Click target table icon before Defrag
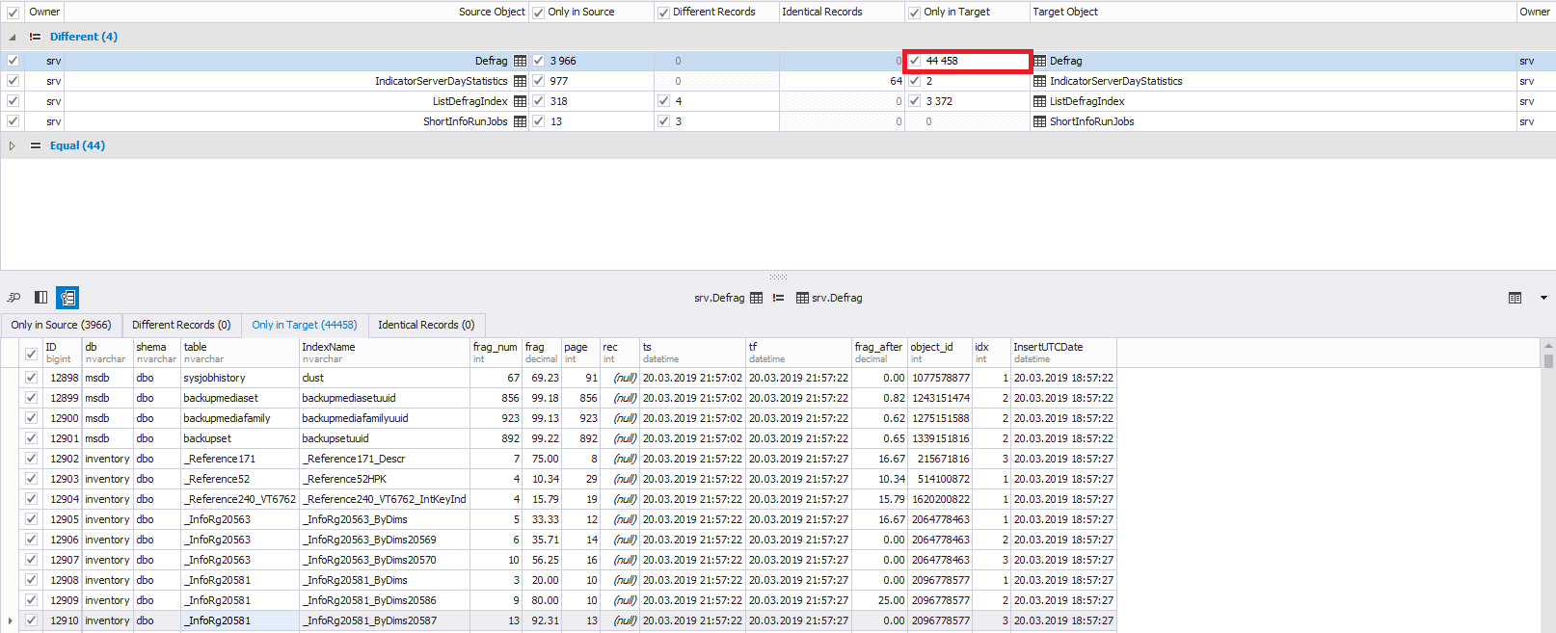This screenshot has width=1556, height=633. point(1039,61)
